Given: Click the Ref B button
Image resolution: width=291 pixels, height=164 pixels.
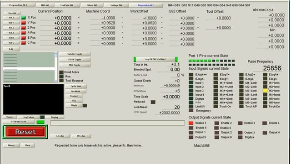Looking at the screenshot, I should pyautogui.click(x=11, y=38).
